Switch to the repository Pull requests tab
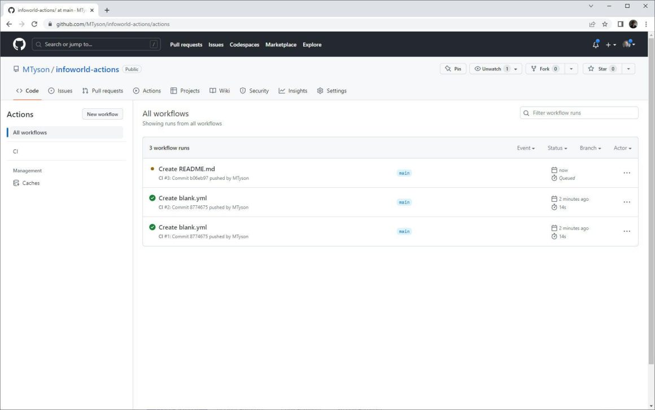The height and width of the screenshot is (410, 655). click(103, 90)
